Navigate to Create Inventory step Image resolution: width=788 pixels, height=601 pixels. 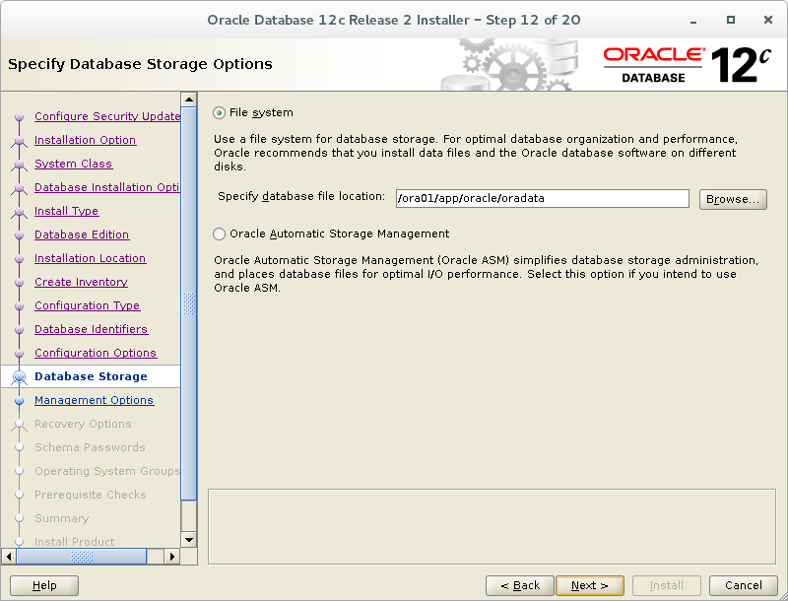(81, 282)
